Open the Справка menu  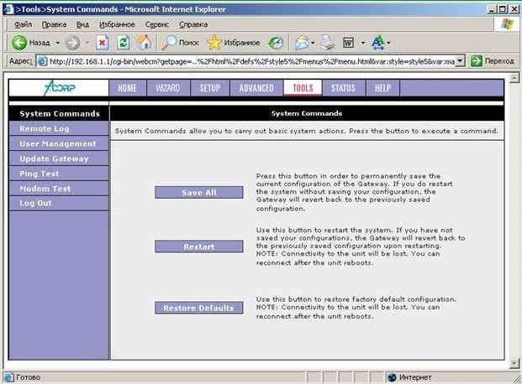point(193,24)
